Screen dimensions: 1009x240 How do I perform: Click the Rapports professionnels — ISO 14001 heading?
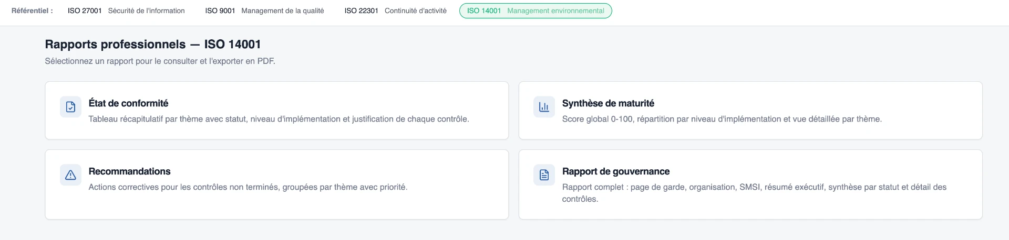point(153,44)
